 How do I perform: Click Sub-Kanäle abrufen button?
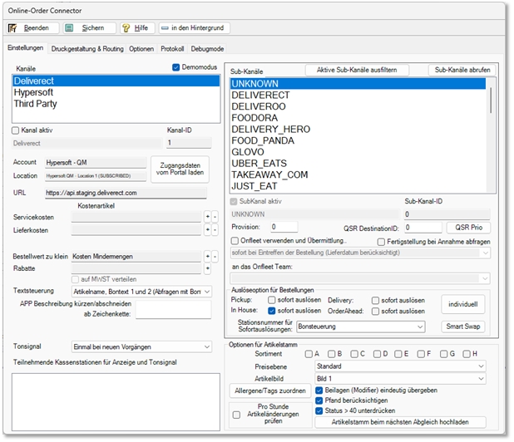(x=462, y=70)
